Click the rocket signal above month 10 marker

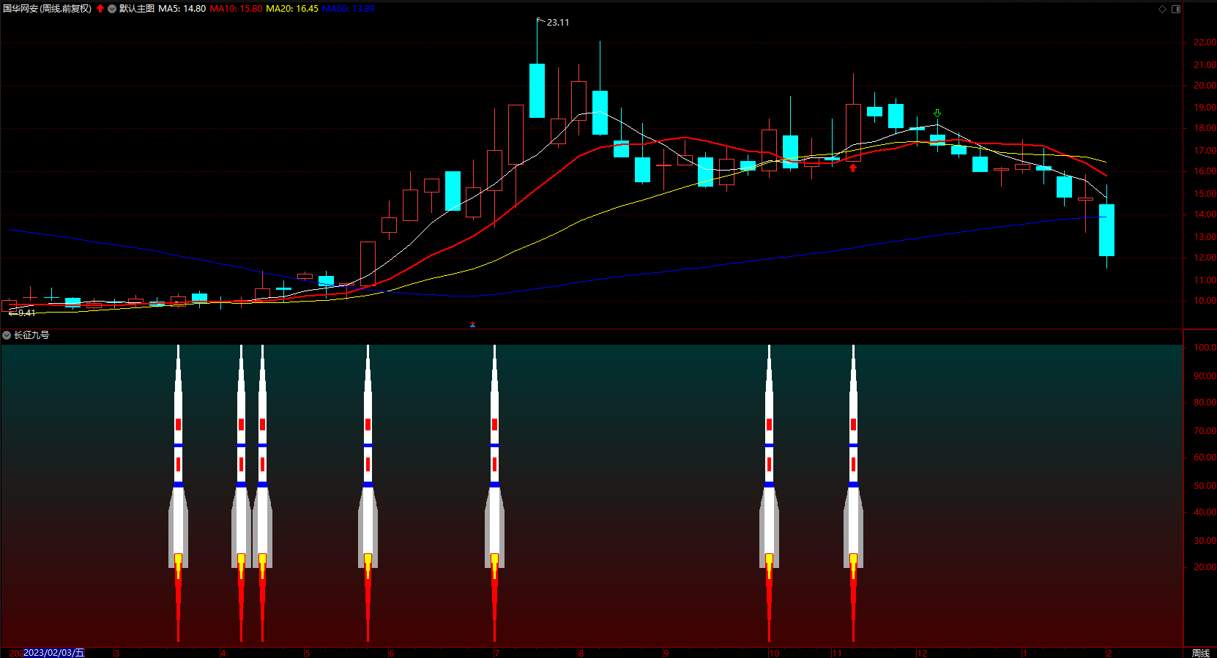(769, 494)
